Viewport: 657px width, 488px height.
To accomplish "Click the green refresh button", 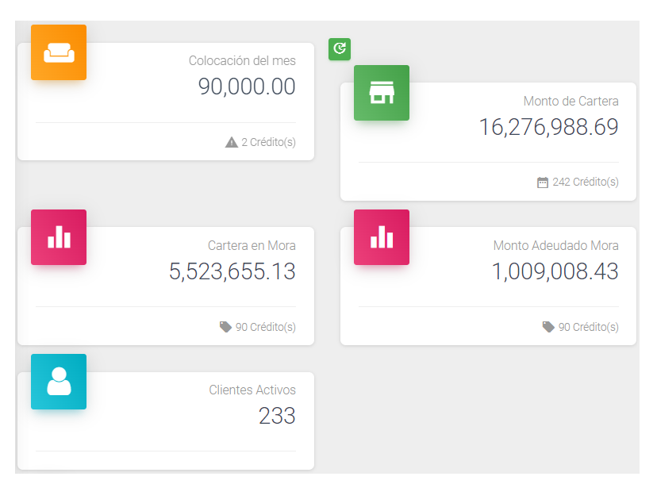I will click(x=340, y=49).
